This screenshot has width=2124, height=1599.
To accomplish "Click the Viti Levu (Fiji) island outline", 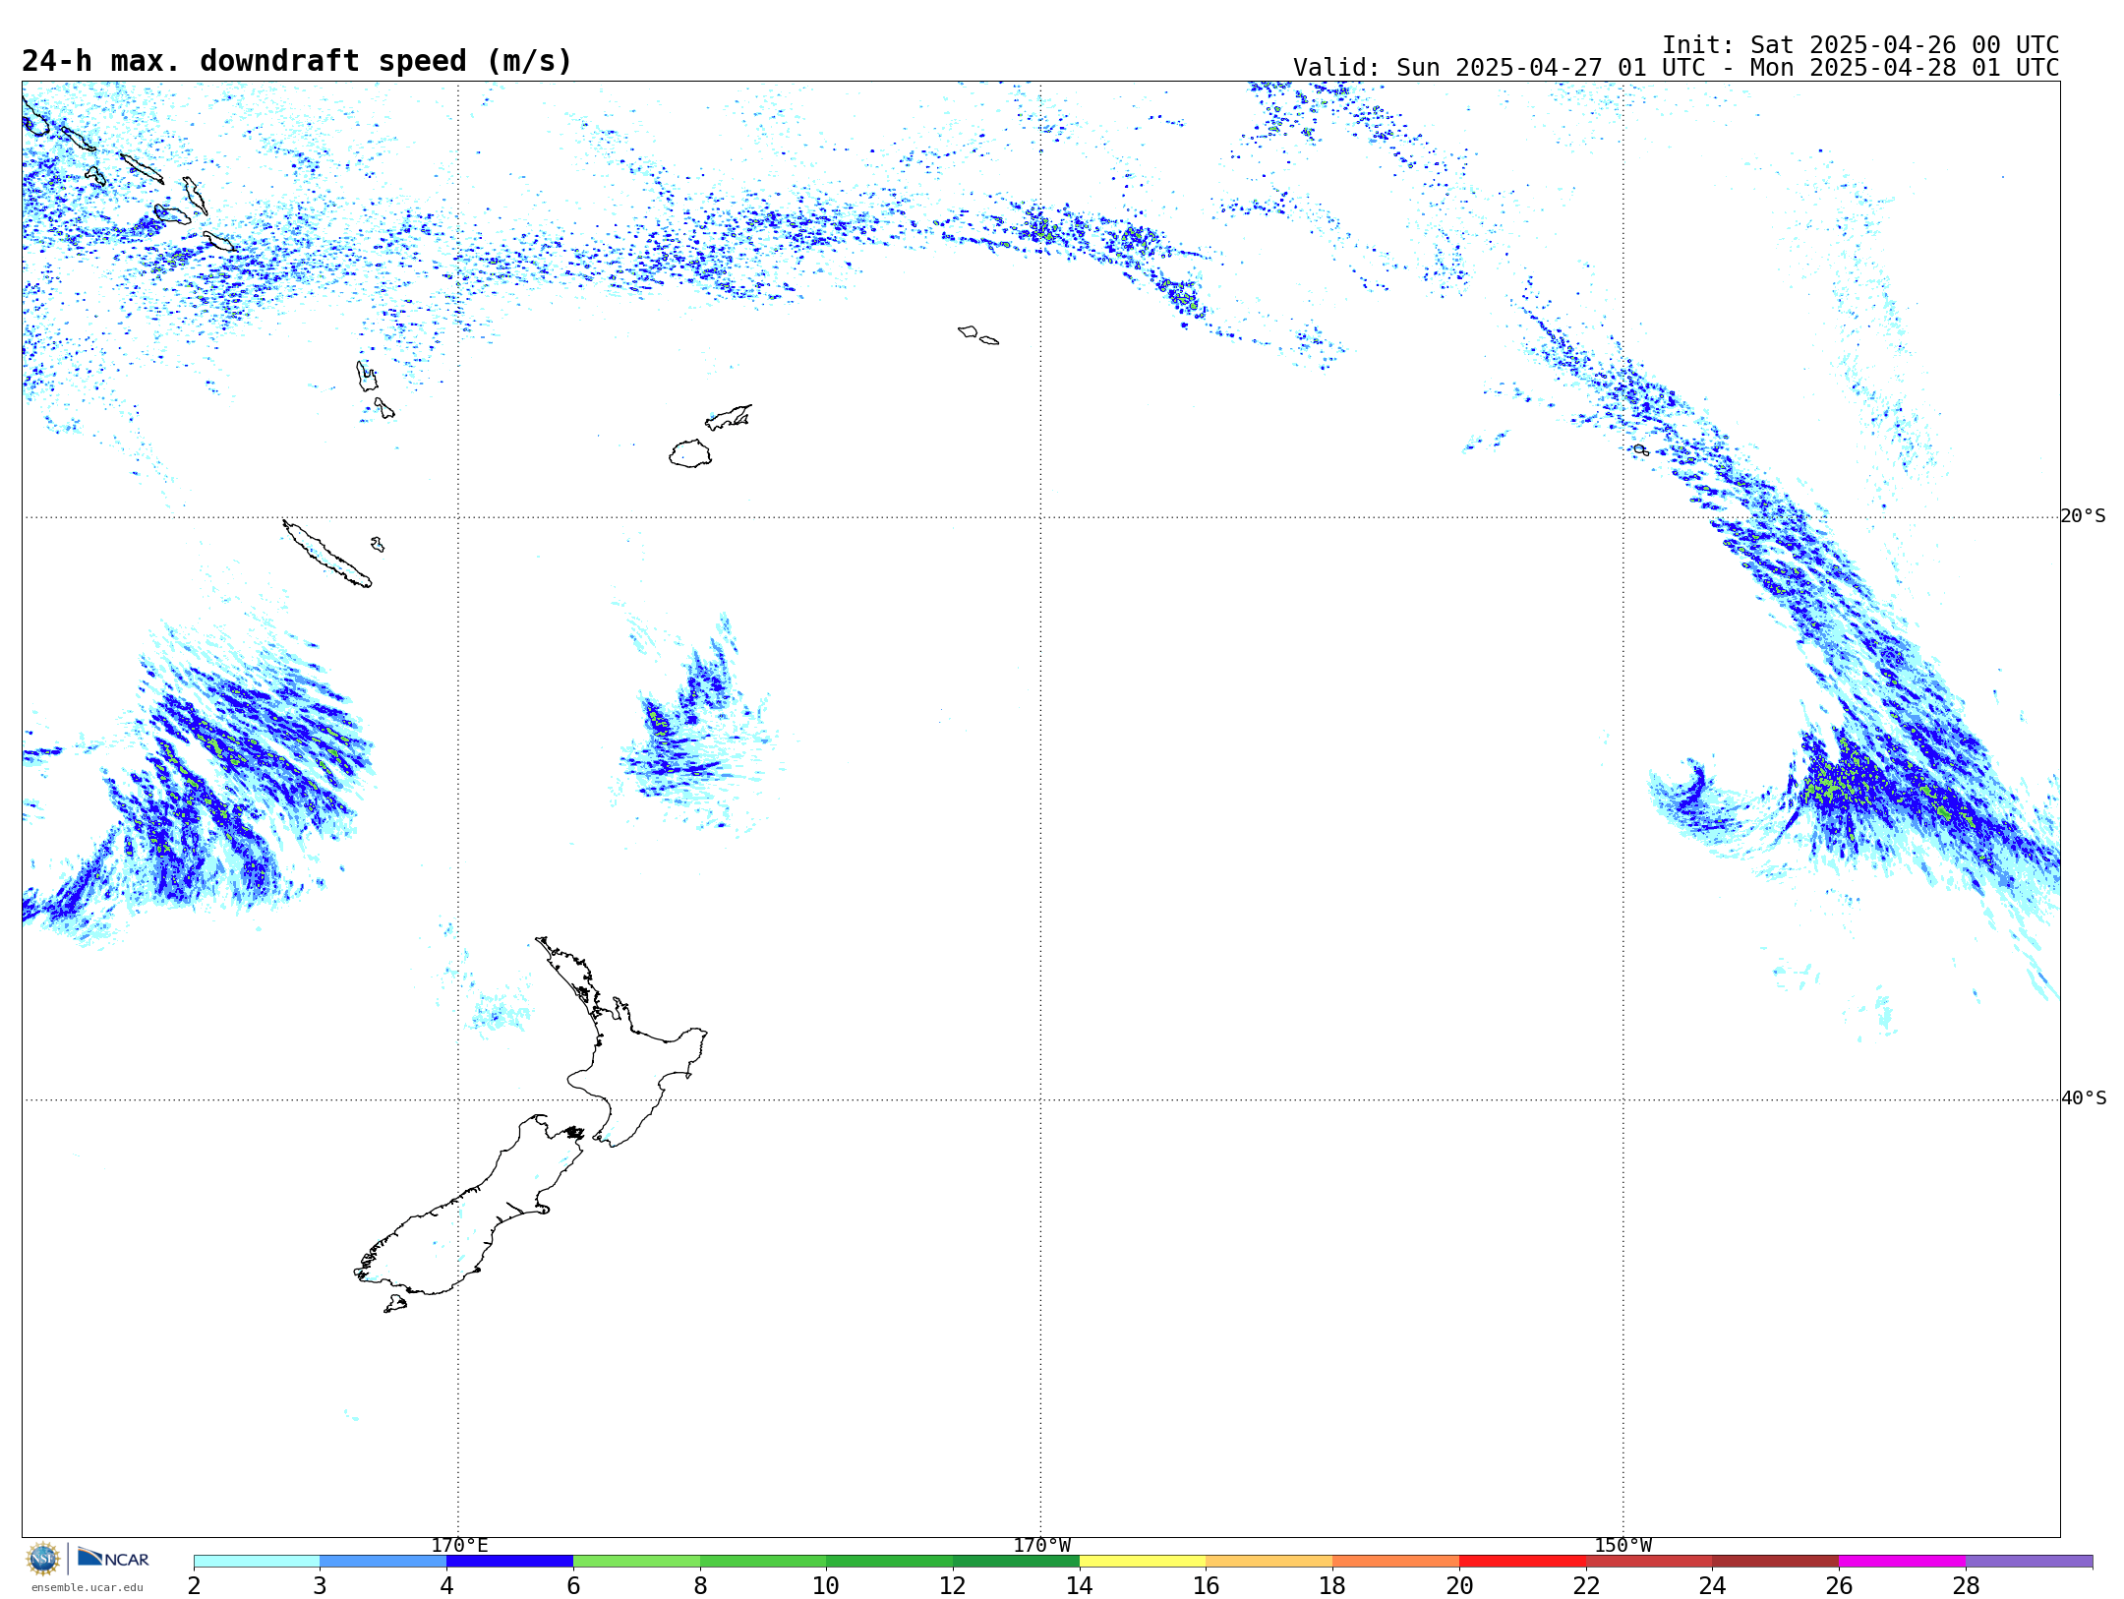I will (690, 453).
